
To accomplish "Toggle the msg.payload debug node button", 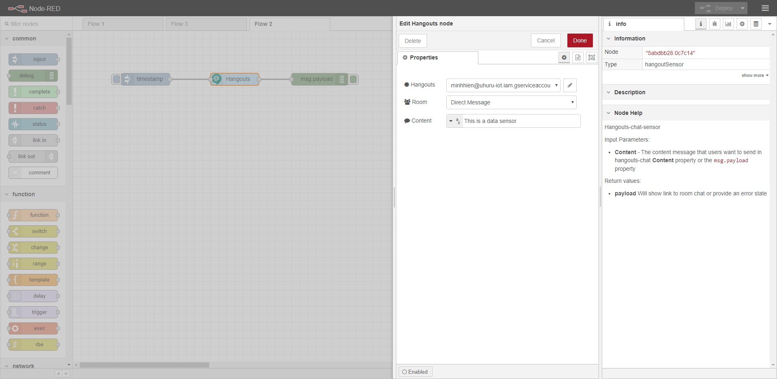I will tap(353, 79).
